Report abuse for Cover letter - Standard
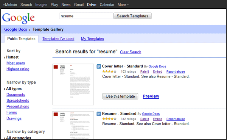This screenshot has width=227, height=140. (176, 72)
